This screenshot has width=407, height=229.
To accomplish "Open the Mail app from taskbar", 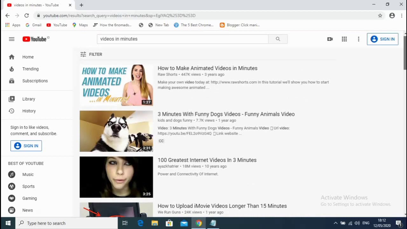I will point(184,223).
